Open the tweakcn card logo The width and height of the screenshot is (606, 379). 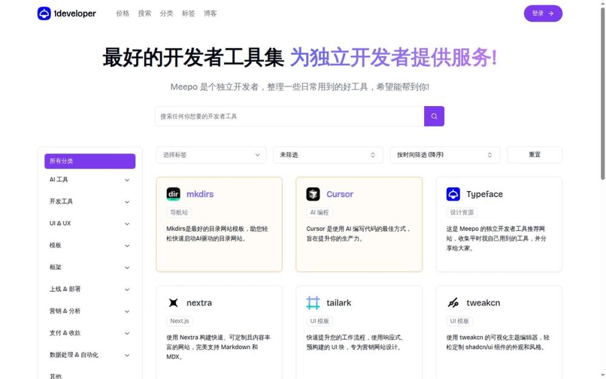[453, 303]
